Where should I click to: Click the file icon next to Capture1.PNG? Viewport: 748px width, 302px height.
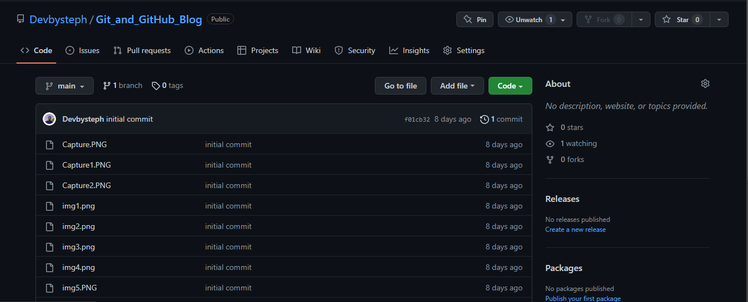click(49, 165)
